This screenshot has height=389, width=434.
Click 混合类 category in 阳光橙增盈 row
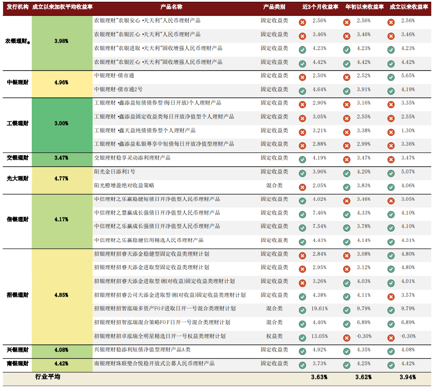click(x=274, y=186)
